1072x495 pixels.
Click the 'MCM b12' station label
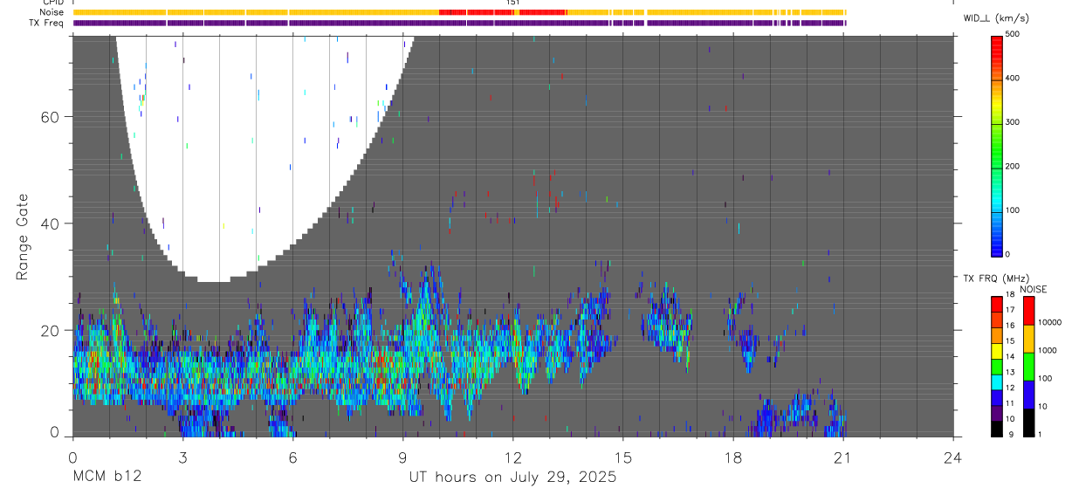pos(107,477)
